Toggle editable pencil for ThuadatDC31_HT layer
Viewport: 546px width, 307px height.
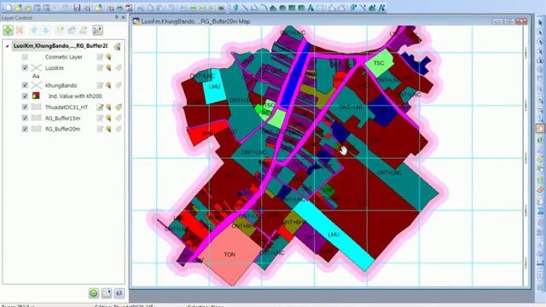[x=100, y=107]
